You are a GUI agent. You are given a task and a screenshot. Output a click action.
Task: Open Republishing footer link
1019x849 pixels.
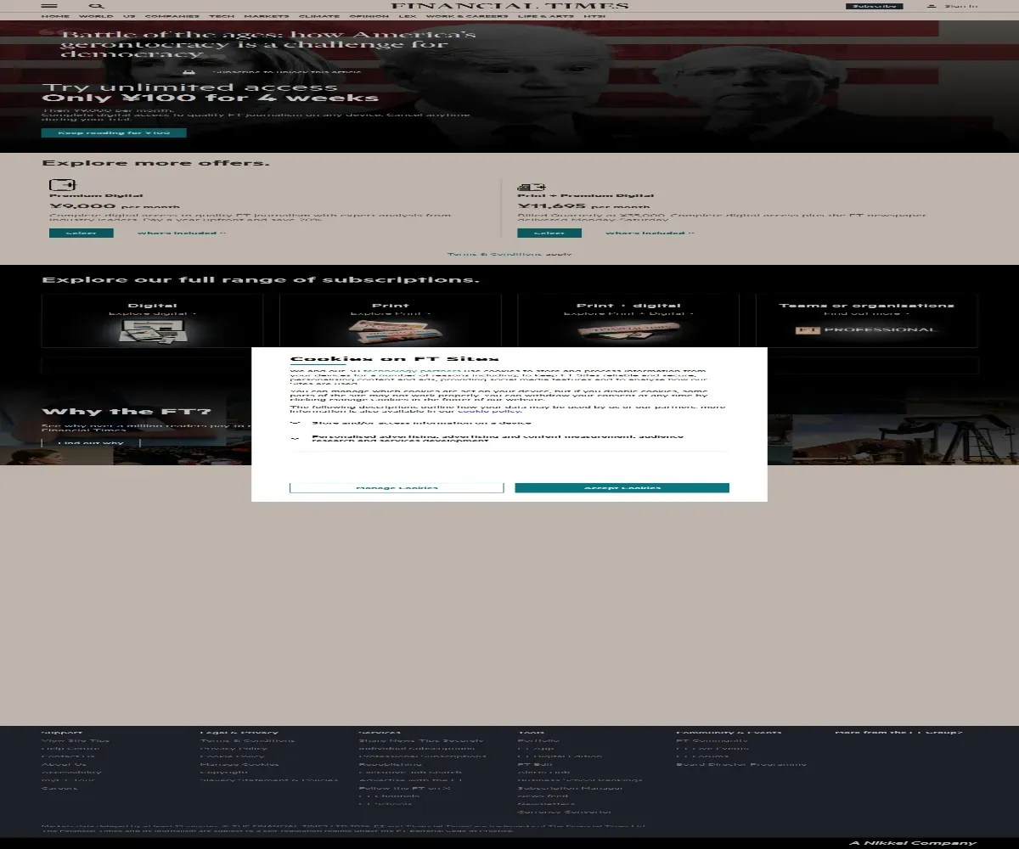tap(391, 764)
